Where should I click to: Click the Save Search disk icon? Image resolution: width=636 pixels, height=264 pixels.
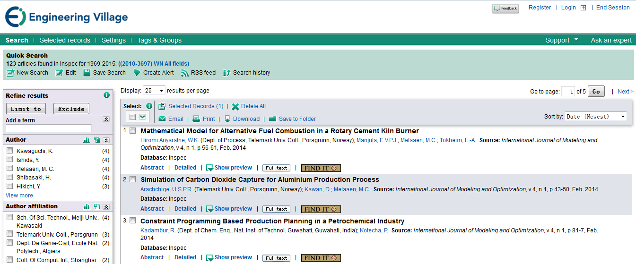pyautogui.click(x=87, y=73)
